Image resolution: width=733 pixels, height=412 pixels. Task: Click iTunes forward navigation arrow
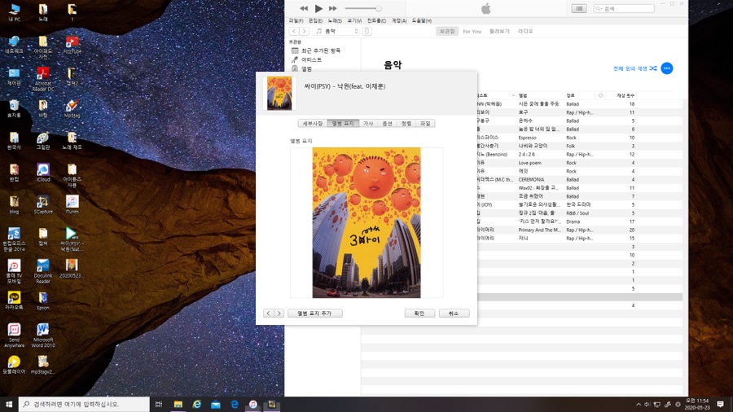point(304,31)
